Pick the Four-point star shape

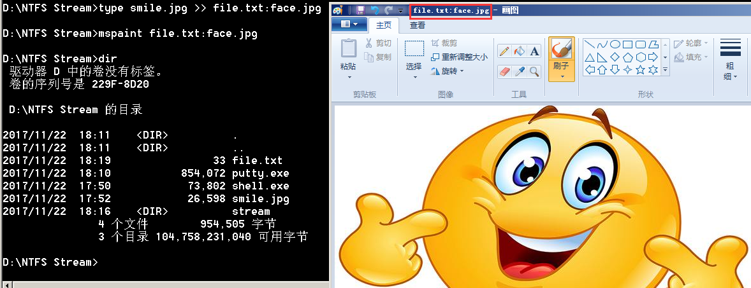tap(627, 70)
